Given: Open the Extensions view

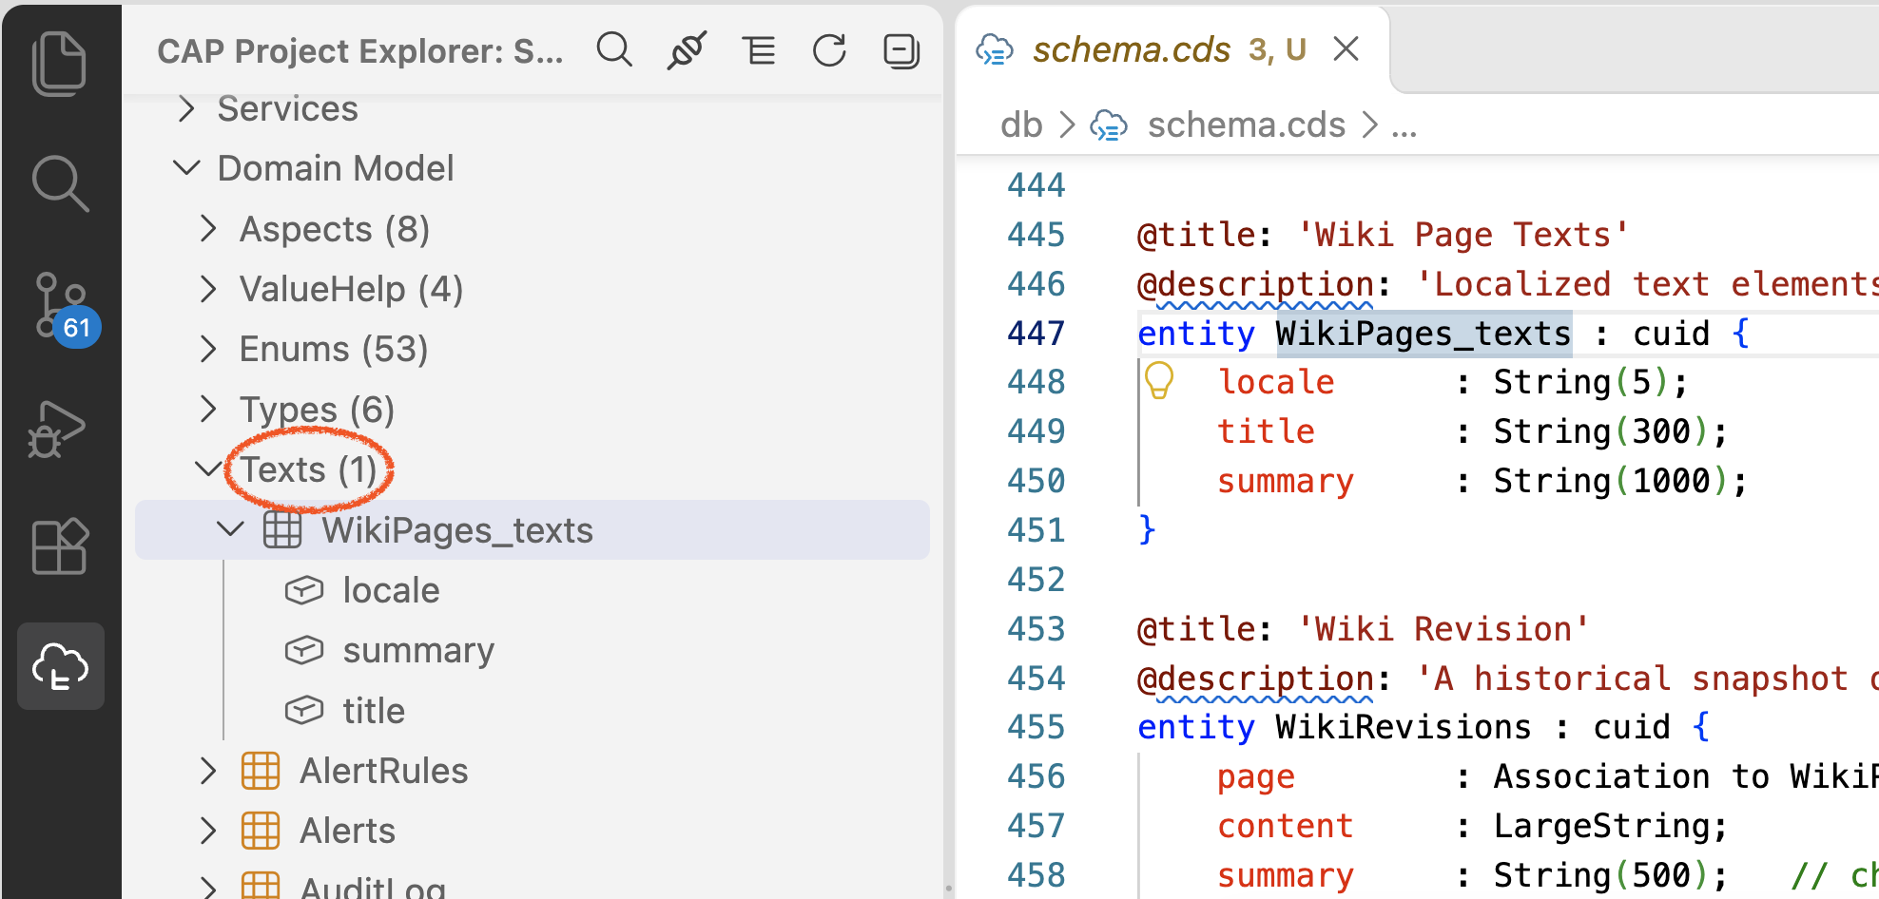Looking at the screenshot, I should [60, 546].
